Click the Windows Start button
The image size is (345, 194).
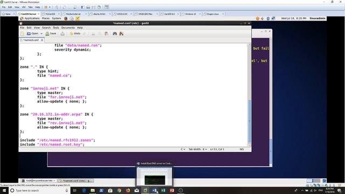pos(4,190)
